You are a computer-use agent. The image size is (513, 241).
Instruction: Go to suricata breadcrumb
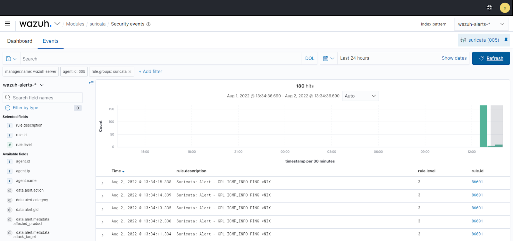pos(97,24)
